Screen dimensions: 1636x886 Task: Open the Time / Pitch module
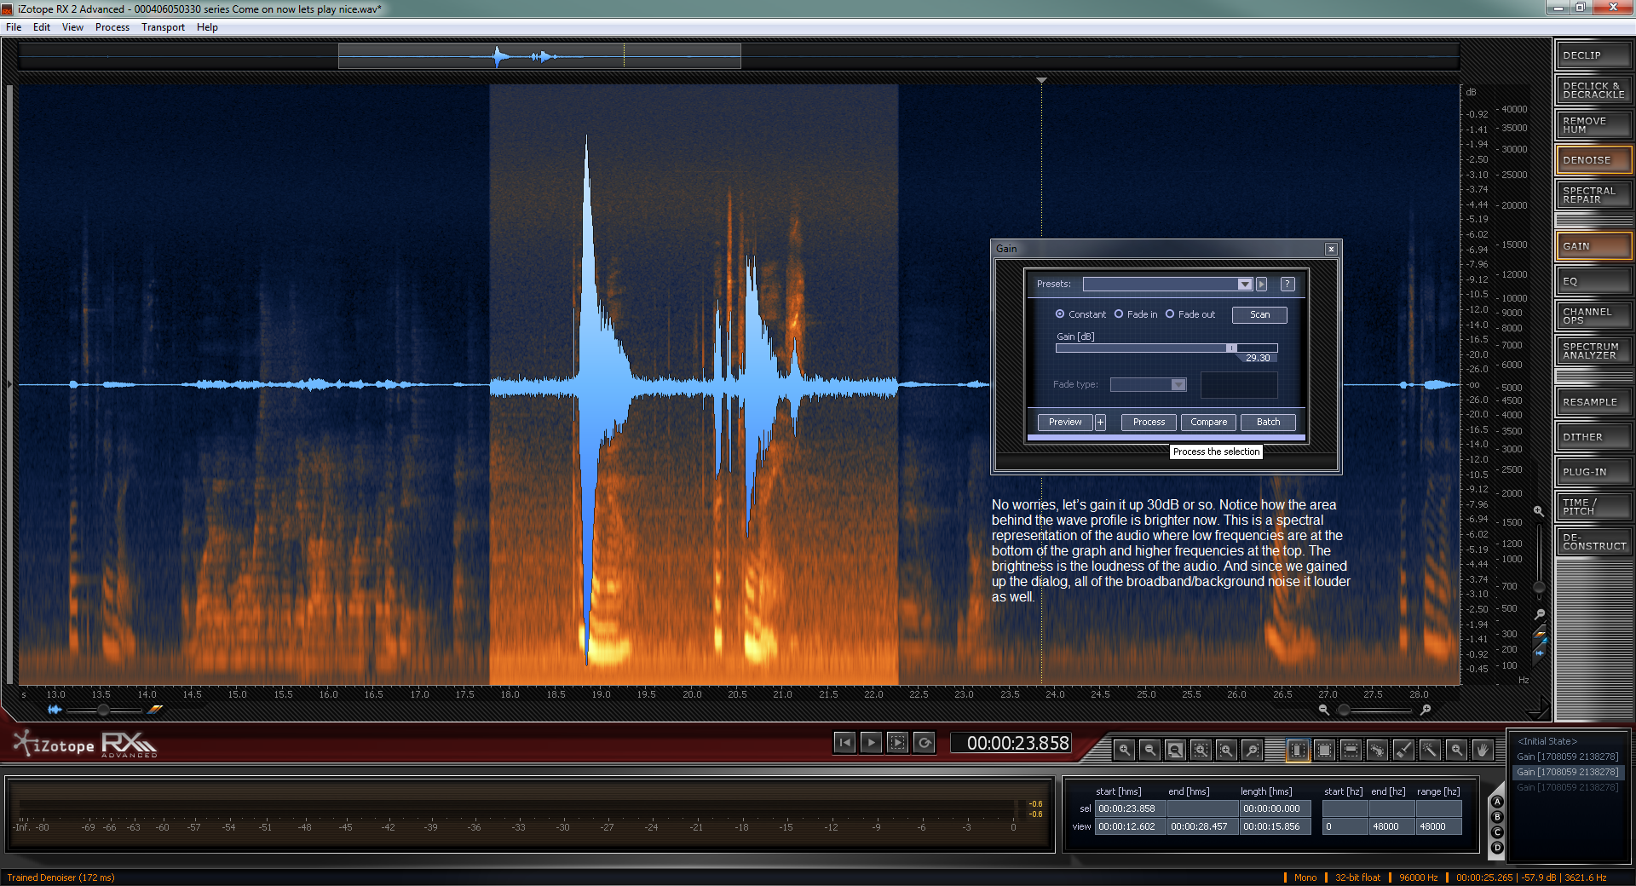1593,507
